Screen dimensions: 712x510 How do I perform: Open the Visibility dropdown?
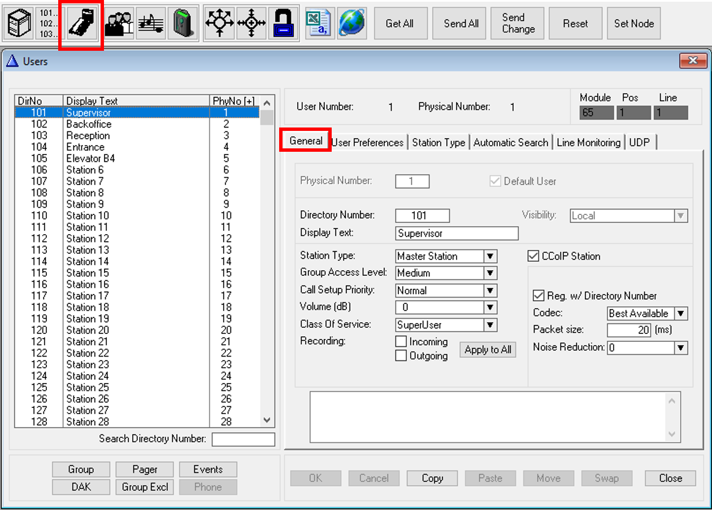tap(681, 216)
